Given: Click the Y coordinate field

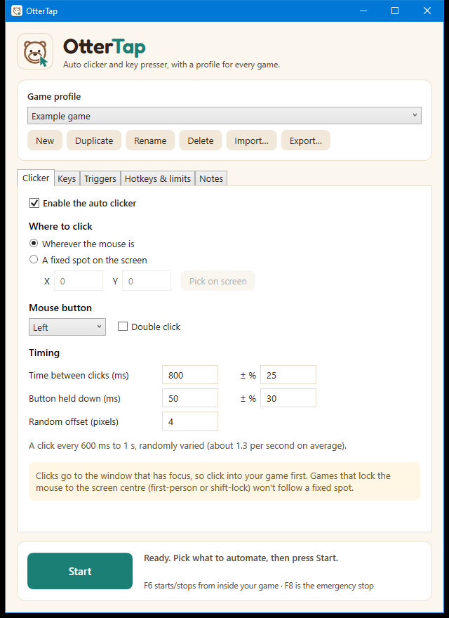Looking at the screenshot, I should (147, 281).
